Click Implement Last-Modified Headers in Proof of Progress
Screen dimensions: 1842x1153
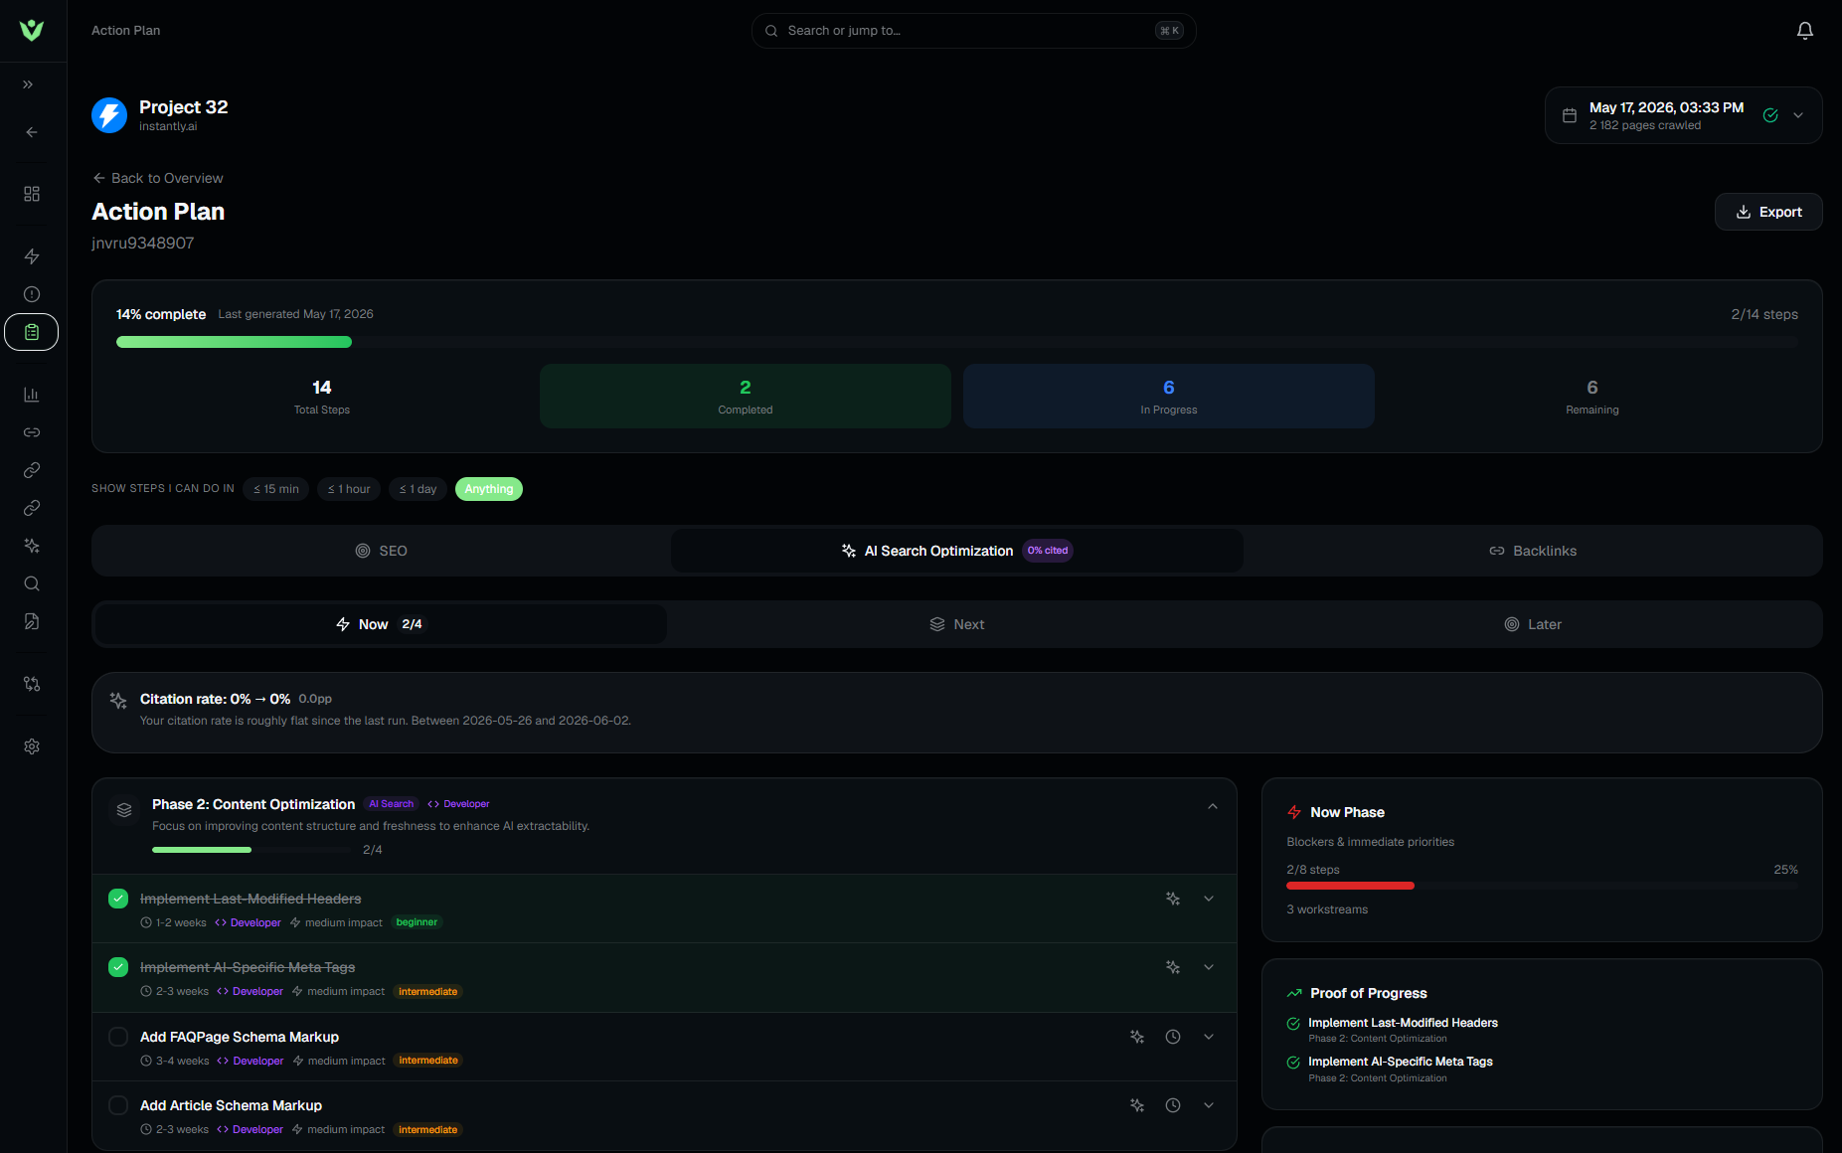tap(1403, 1023)
